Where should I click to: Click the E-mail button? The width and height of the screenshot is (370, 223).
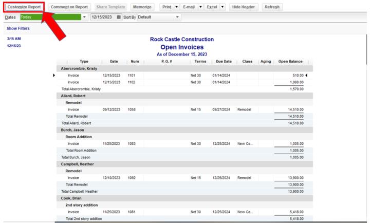tap(189, 7)
